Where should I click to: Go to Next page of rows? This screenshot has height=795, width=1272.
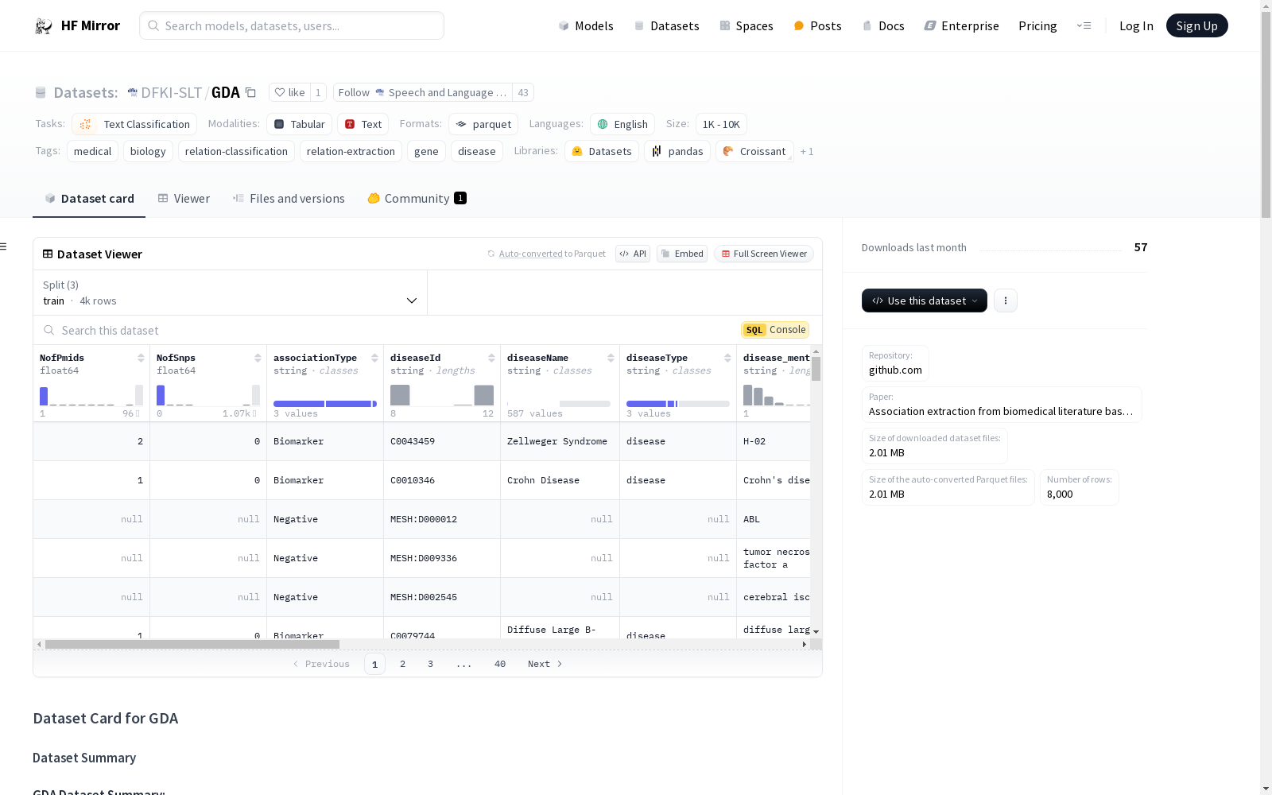545,664
